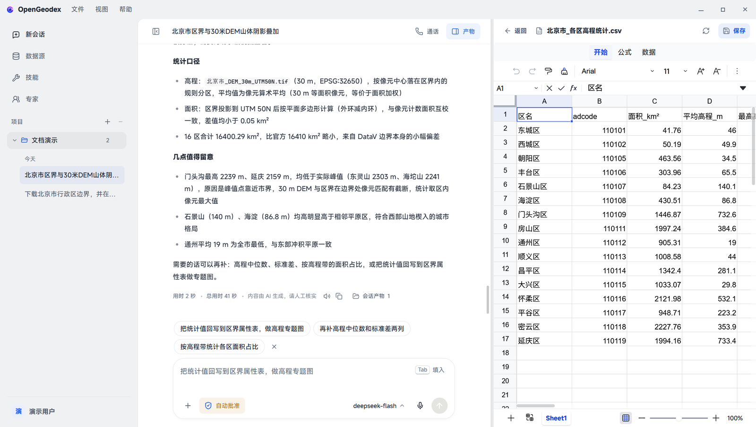Copy the assistant response
756x427 pixels.
(339, 296)
